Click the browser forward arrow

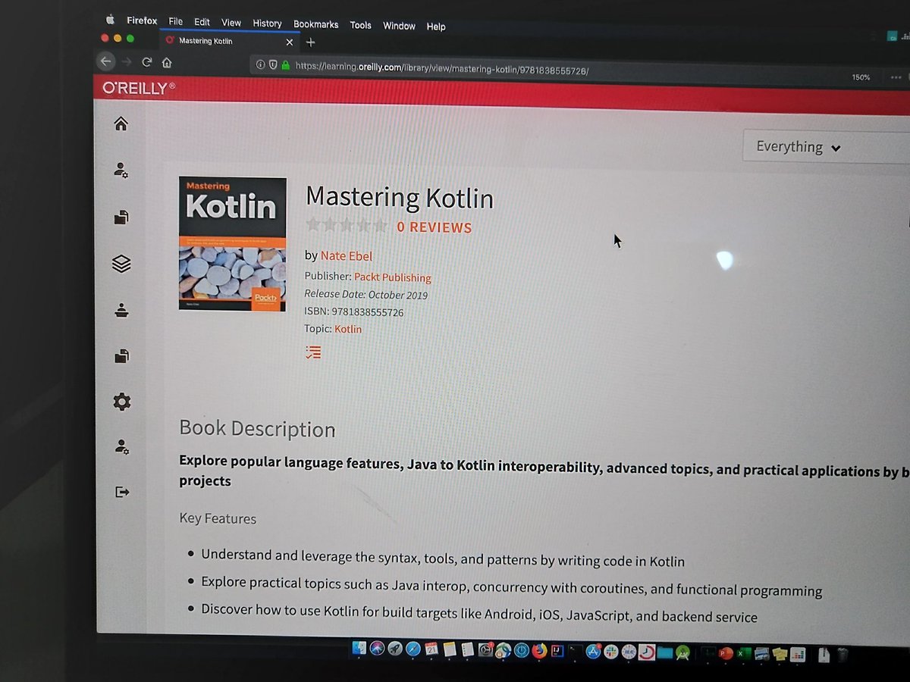[x=127, y=61]
